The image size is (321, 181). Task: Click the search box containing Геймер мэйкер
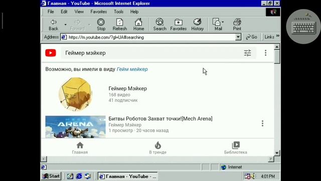(151, 53)
